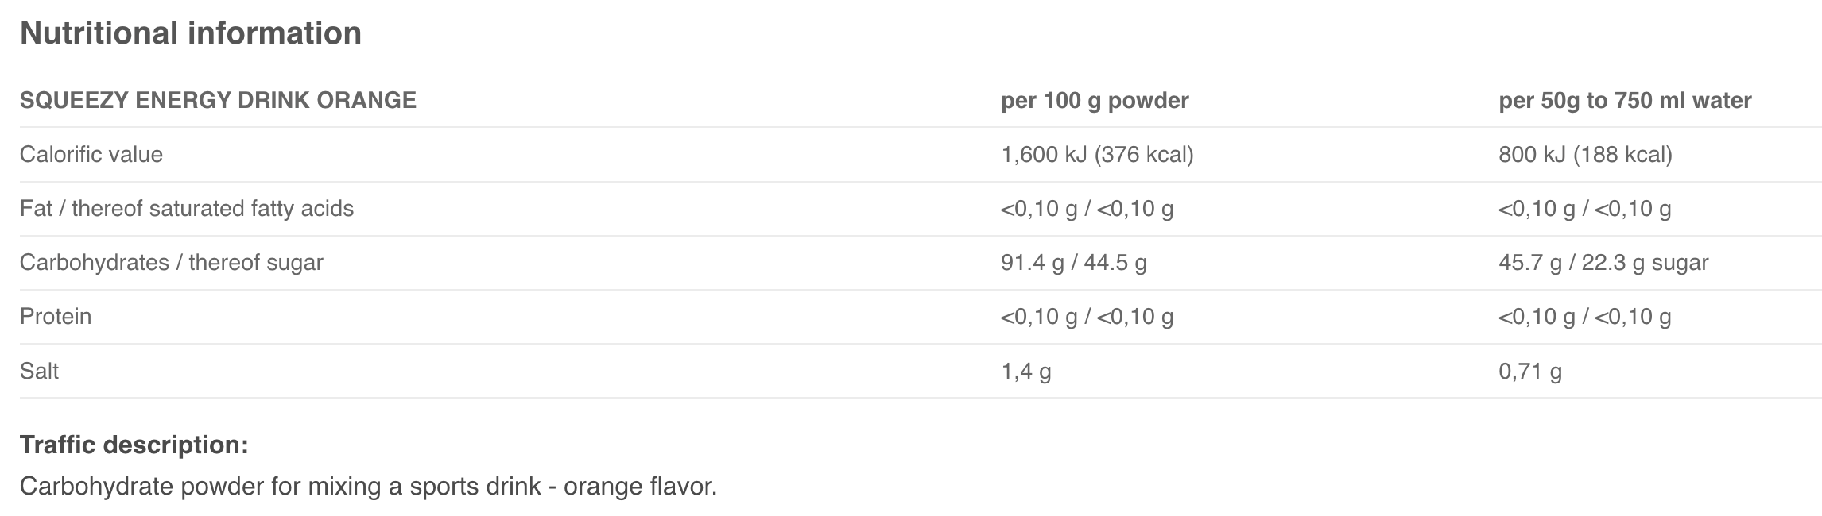1822x516 pixels.
Task: Click the Fat value in the per 50g column
Action: [1584, 209]
